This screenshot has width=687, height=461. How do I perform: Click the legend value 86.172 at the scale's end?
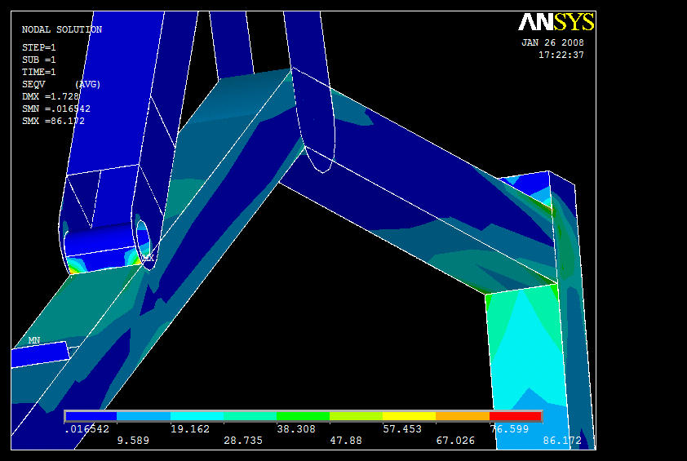(562, 441)
